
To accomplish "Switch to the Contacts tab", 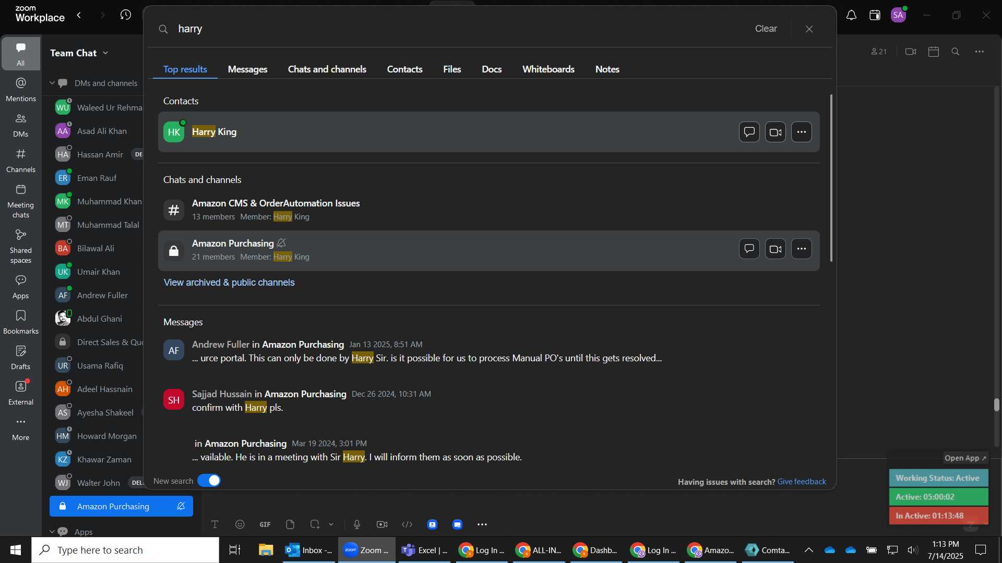I will pyautogui.click(x=404, y=69).
